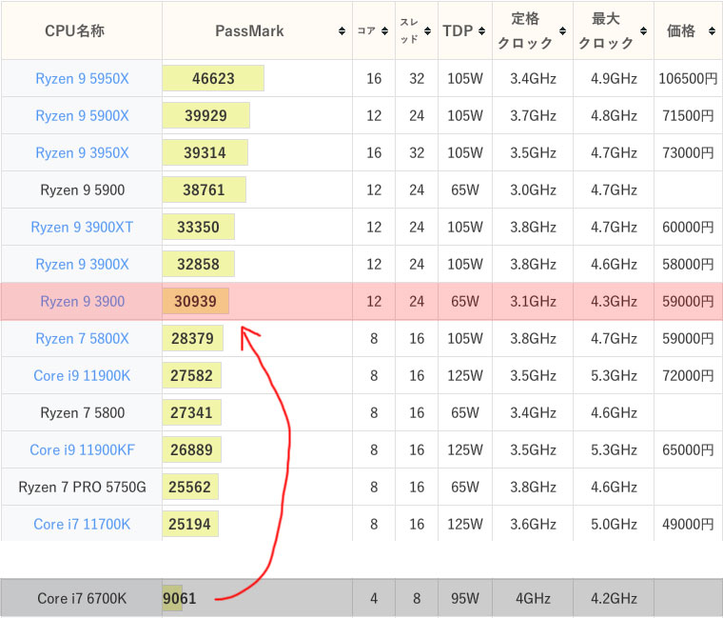Click the PassMark column header label
This screenshot has height=618, width=723.
pos(249,30)
